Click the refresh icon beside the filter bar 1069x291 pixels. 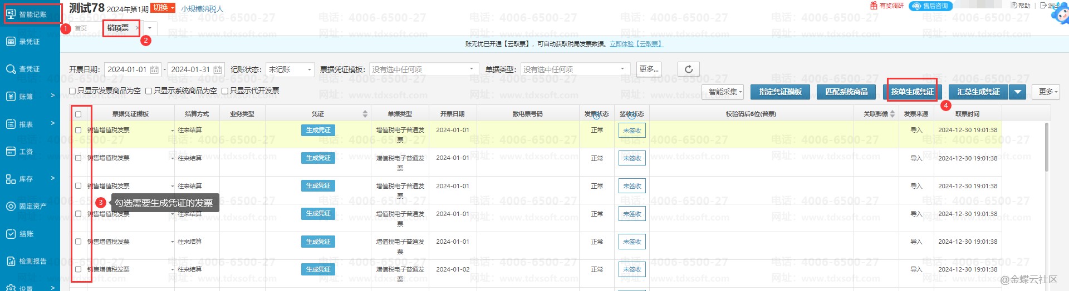pos(688,69)
